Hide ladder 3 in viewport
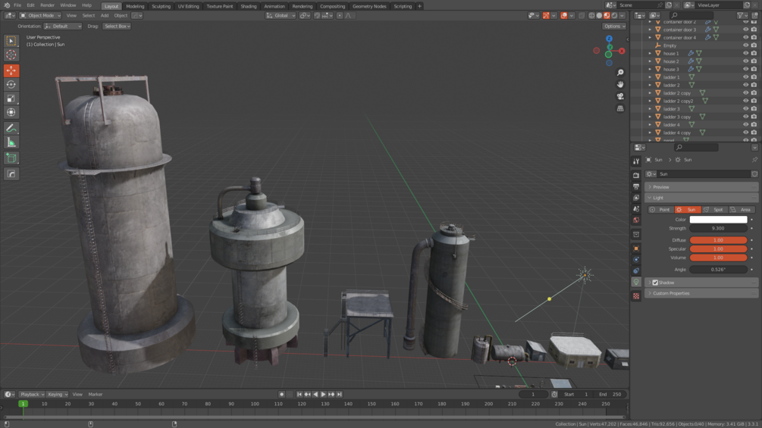 click(745, 108)
